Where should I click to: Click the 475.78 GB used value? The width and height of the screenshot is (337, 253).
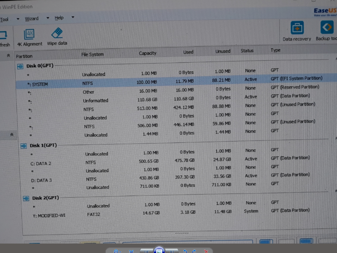pyautogui.click(x=185, y=160)
